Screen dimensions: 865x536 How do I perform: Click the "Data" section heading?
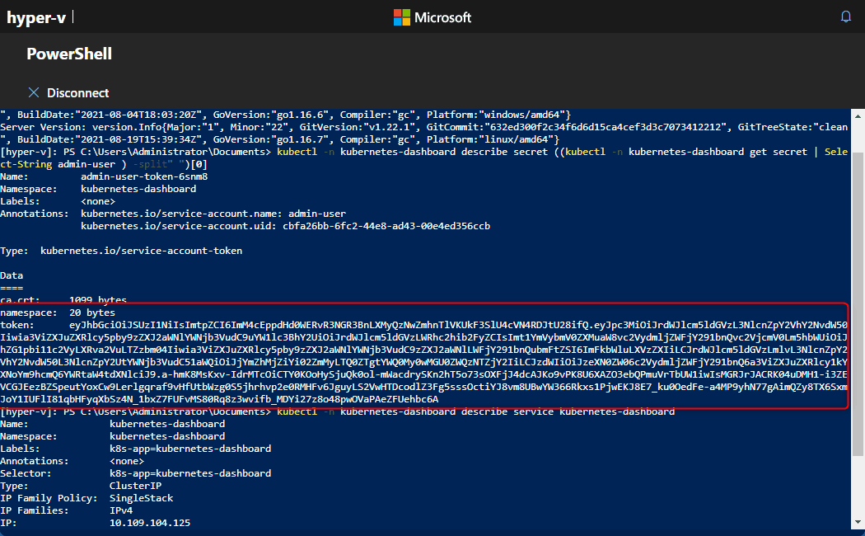point(12,275)
